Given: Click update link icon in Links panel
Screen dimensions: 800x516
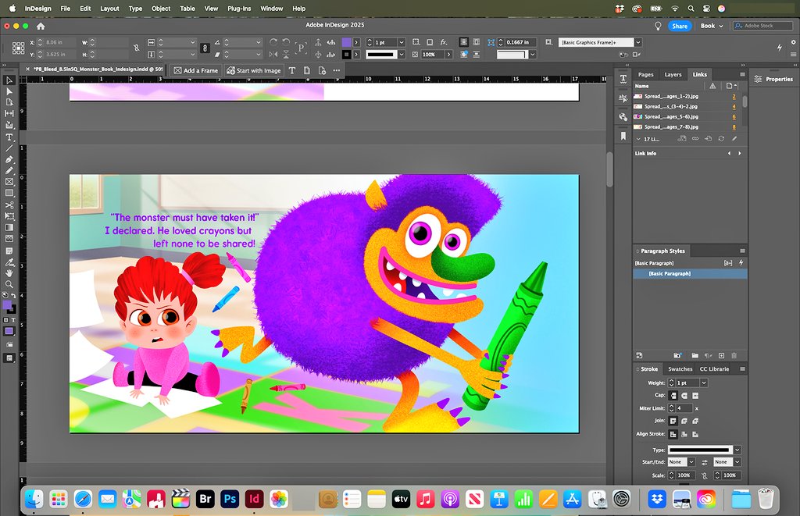Looking at the screenshot, I should pyautogui.click(x=721, y=139).
